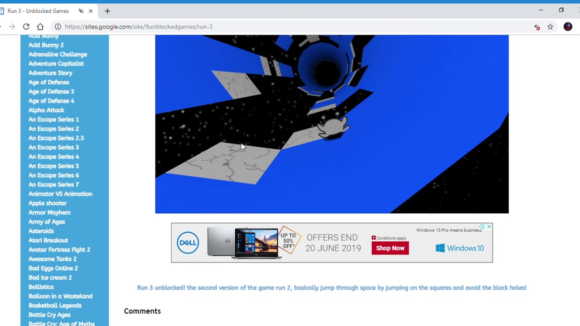Open Atari Breakout link
Screen dimensions: 580x326
[x=48, y=240]
